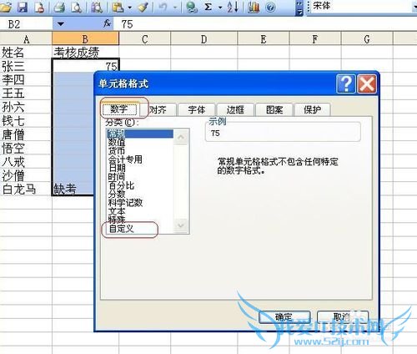
Task: Click the Name Box showing B2
Action: point(27,24)
